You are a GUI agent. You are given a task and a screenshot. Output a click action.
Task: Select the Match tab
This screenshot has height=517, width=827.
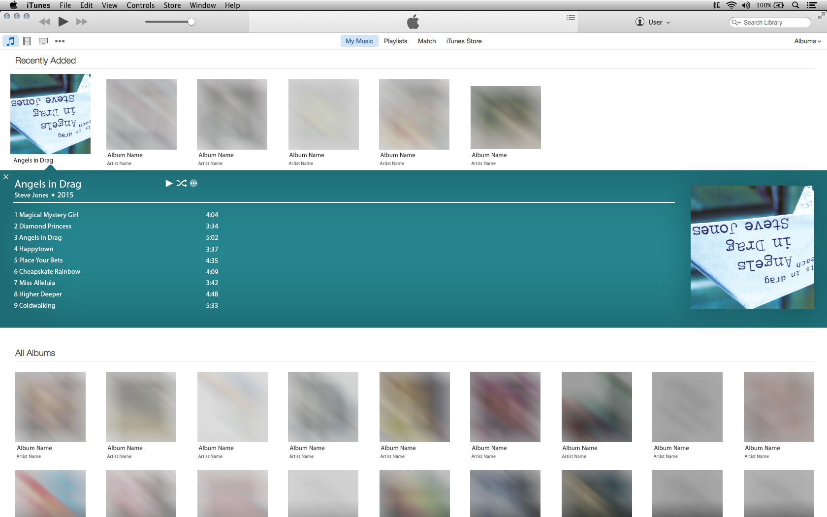coord(427,41)
